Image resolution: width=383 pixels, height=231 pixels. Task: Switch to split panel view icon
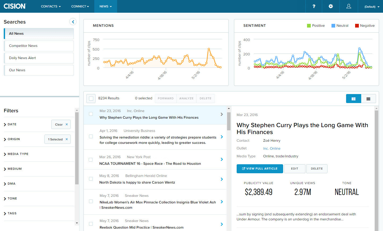click(354, 99)
